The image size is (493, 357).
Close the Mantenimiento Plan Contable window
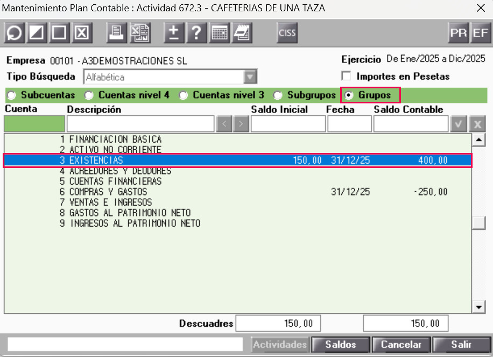point(481,8)
